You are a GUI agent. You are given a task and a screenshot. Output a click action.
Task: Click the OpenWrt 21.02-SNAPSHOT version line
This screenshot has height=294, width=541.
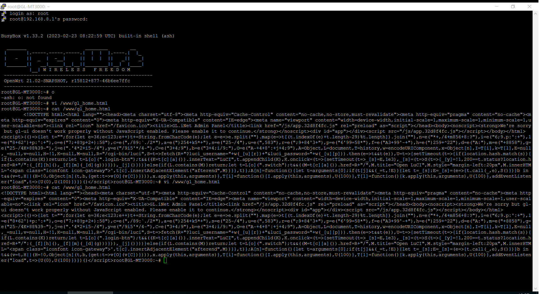[67, 81]
